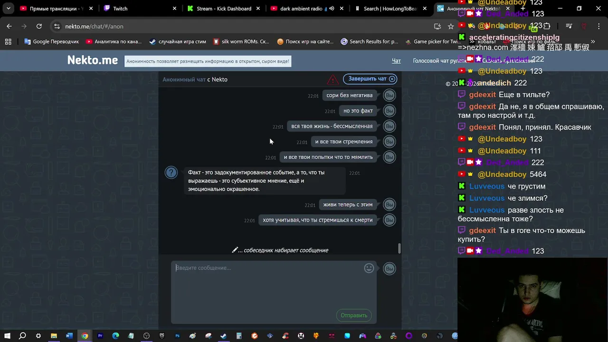Image resolution: width=608 pixels, height=342 pixels.
Task: Open the silk worm ROMs bookmark
Action: pyautogui.click(x=241, y=42)
